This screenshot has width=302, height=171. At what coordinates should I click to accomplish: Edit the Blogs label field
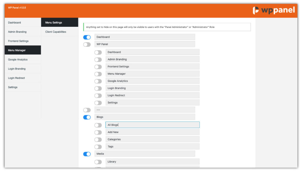tap(145, 117)
